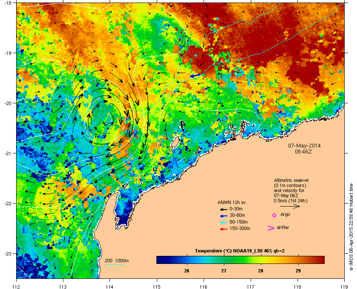Click the 'Altimetric sealevel' legend text
This screenshot has height=289, width=357.
click(x=291, y=180)
